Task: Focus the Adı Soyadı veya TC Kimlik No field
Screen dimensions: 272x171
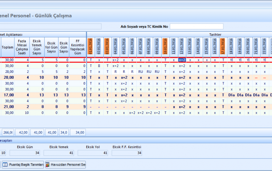Action: [196, 26]
